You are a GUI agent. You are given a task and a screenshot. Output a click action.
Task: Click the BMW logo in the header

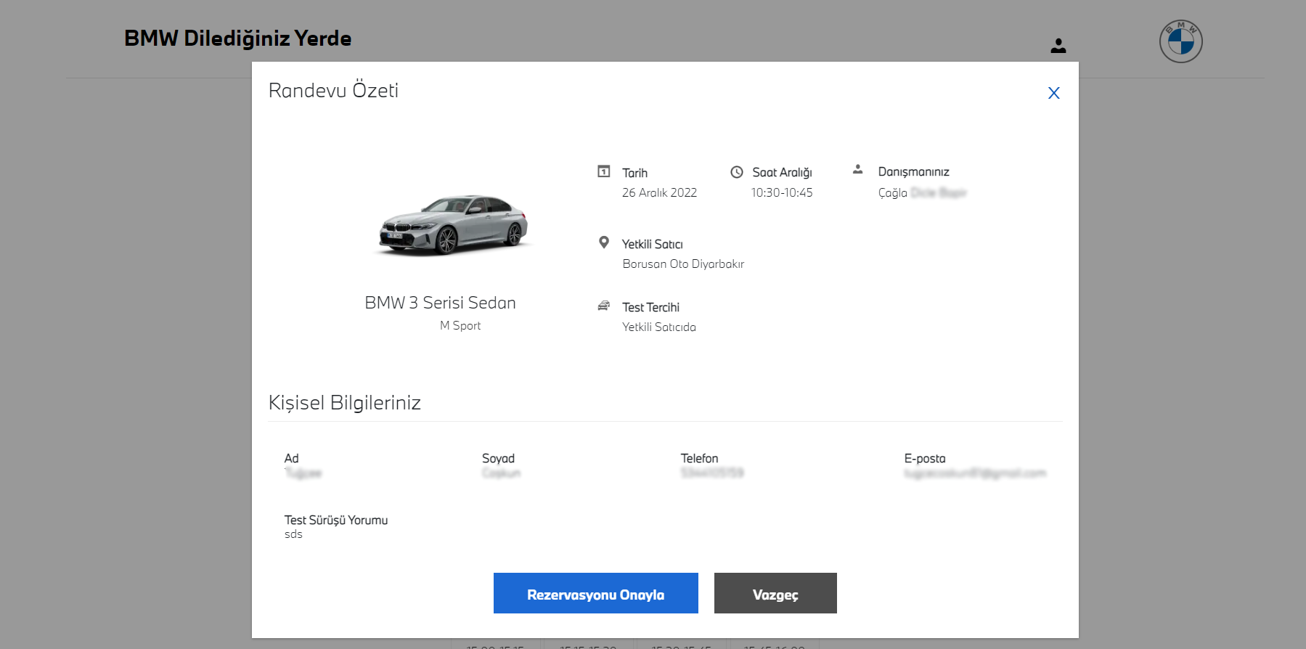click(1180, 41)
